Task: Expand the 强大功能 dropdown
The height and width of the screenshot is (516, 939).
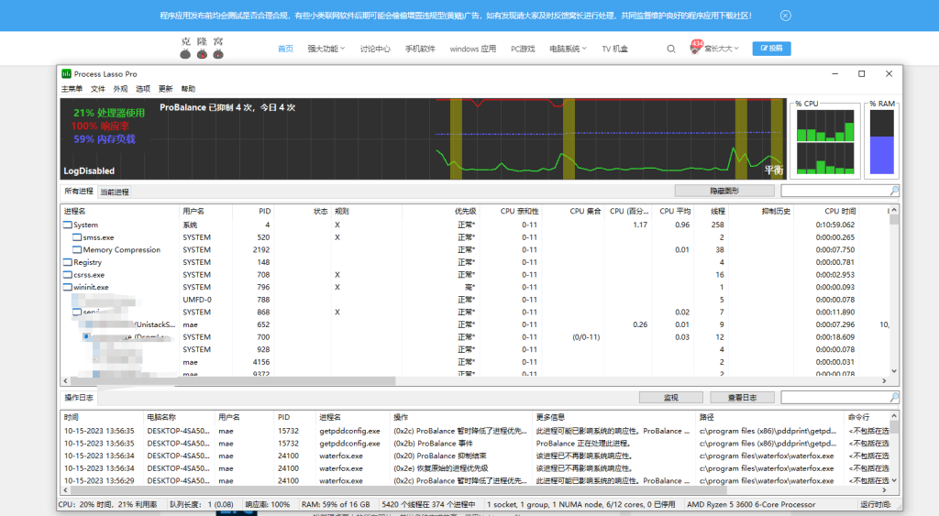Action: coord(326,49)
